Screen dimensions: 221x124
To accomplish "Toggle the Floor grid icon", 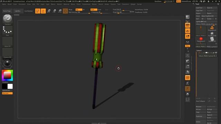I will pyautogui.click(x=188, y=31).
